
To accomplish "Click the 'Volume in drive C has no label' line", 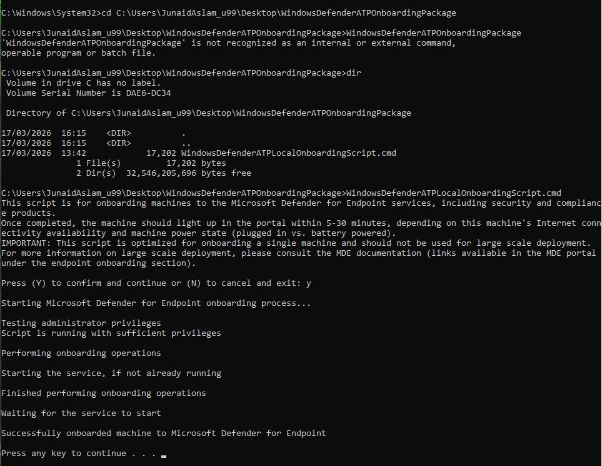I will (x=83, y=83).
